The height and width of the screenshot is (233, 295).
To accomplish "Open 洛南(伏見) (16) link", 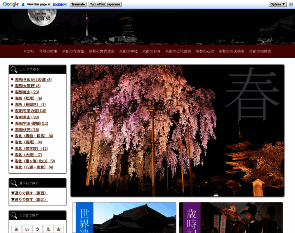I will pyautogui.click(x=27, y=130).
